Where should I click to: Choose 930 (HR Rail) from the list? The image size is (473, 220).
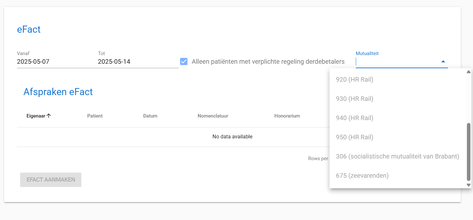coord(355,99)
